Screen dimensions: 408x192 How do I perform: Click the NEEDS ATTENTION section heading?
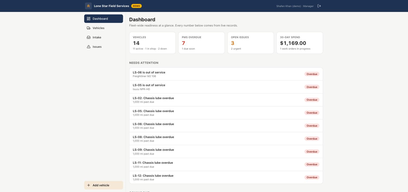[x=144, y=63]
